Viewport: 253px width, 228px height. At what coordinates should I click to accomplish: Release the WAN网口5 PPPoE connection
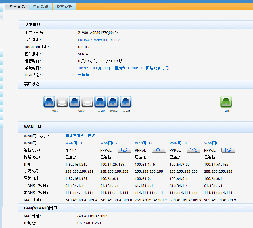click(228, 150)
